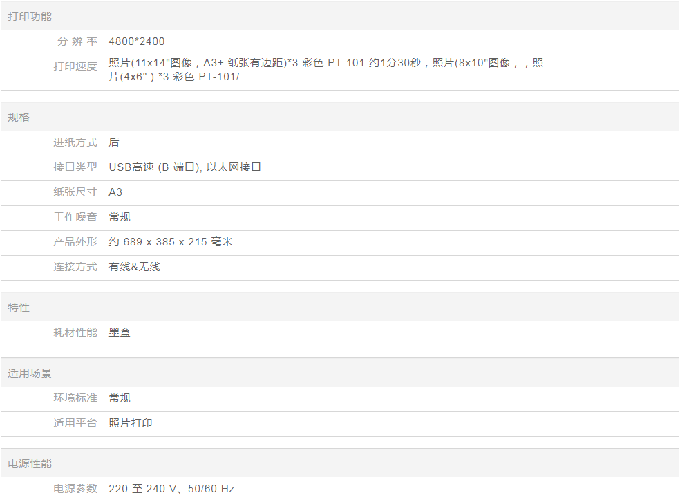Image resolution: width=680 pixels, height=502 pixels.
Task: Select the 打印速度 row label
Action: click(x=75, y=66)
